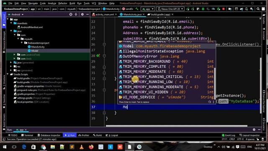Image resolution: width=268 pixels, height=151 pixels.
Task: Click the Debug app bug icon
Action: [203, 9]
